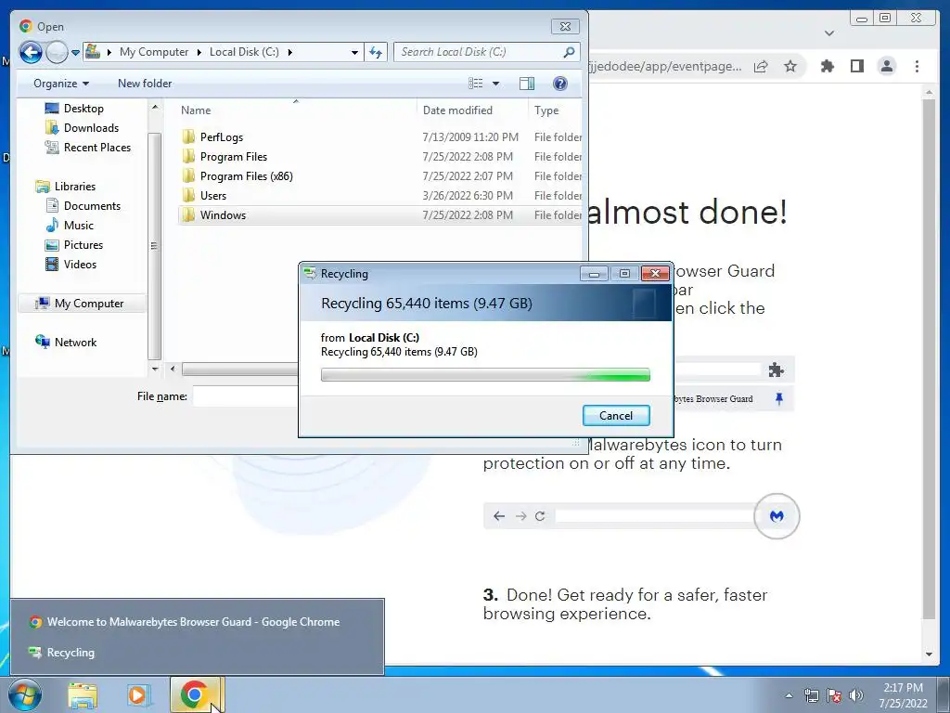Open the Windows Start menu

pos(24,694)
